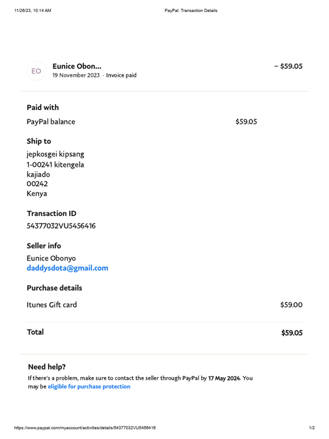This screenshot has height=439, width=329.
Task: Select the transaction ID 54377032VU5456416
Action: click(x=61, y=226)
